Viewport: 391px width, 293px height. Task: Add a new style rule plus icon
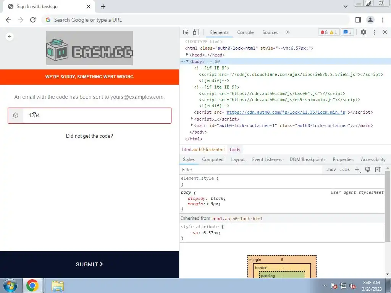click(357, 170)
